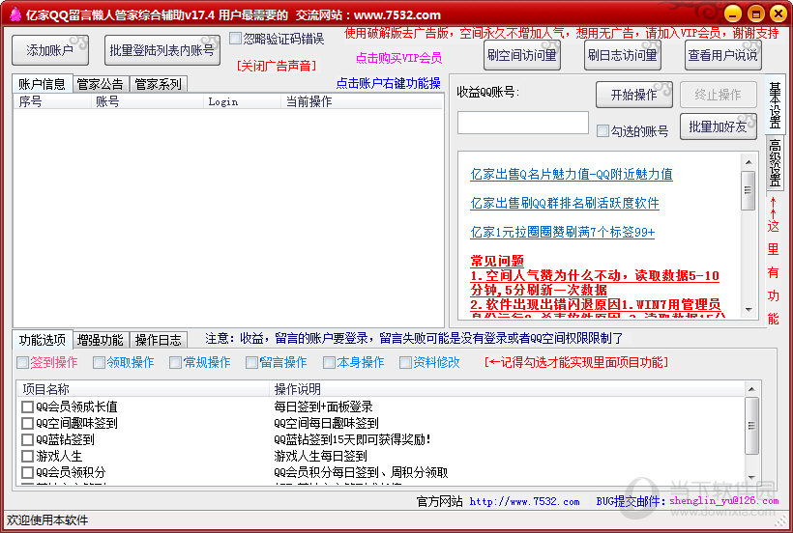Switch to 账户信息 tab
793x533 pixels.
[43, 84]
